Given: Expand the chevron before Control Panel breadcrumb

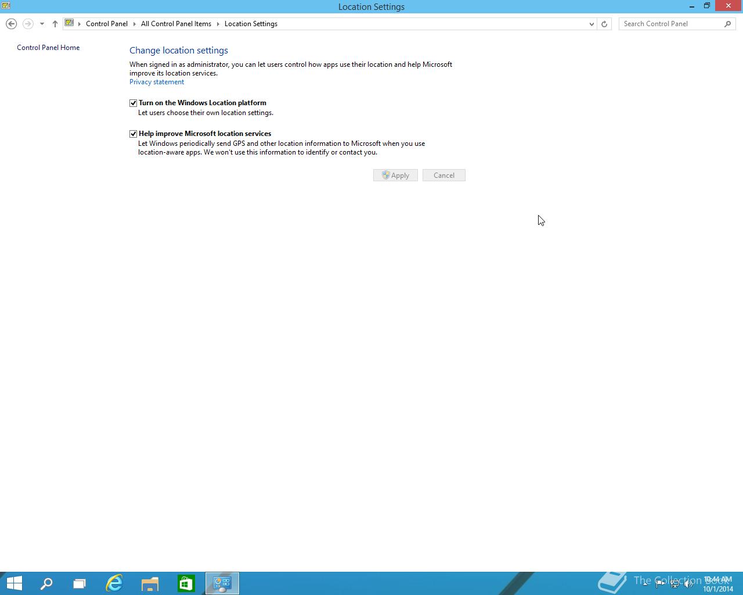Looking at the screenshot, I should click(80, 24).
